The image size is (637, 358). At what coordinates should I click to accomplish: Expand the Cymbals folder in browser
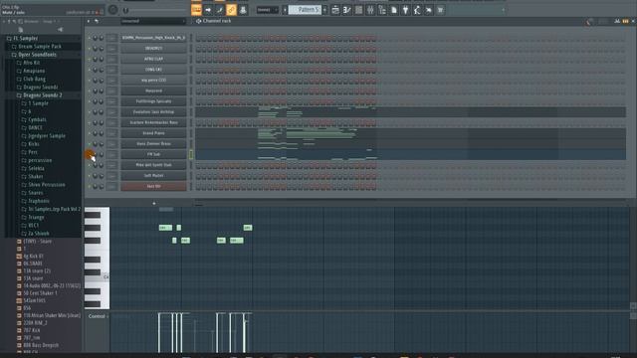pyautogui.click(x=37, y=119)
